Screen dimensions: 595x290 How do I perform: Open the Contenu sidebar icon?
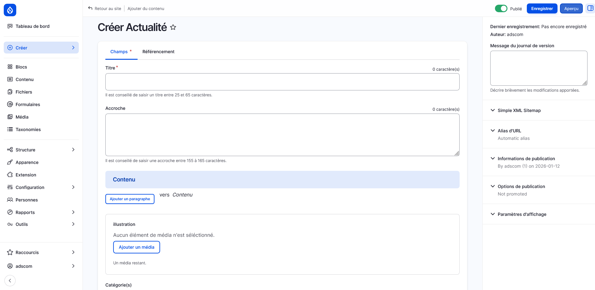tap(10, 79)
